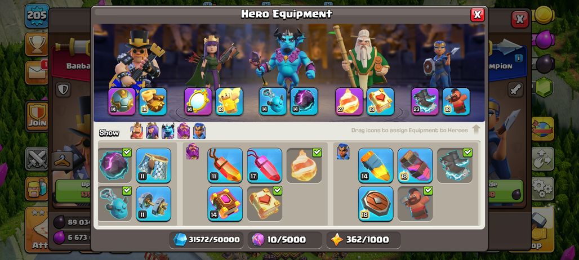Select the level 14 Lavaloon Puppet book
Screen dimensions: 579x260
coord(225,204)
